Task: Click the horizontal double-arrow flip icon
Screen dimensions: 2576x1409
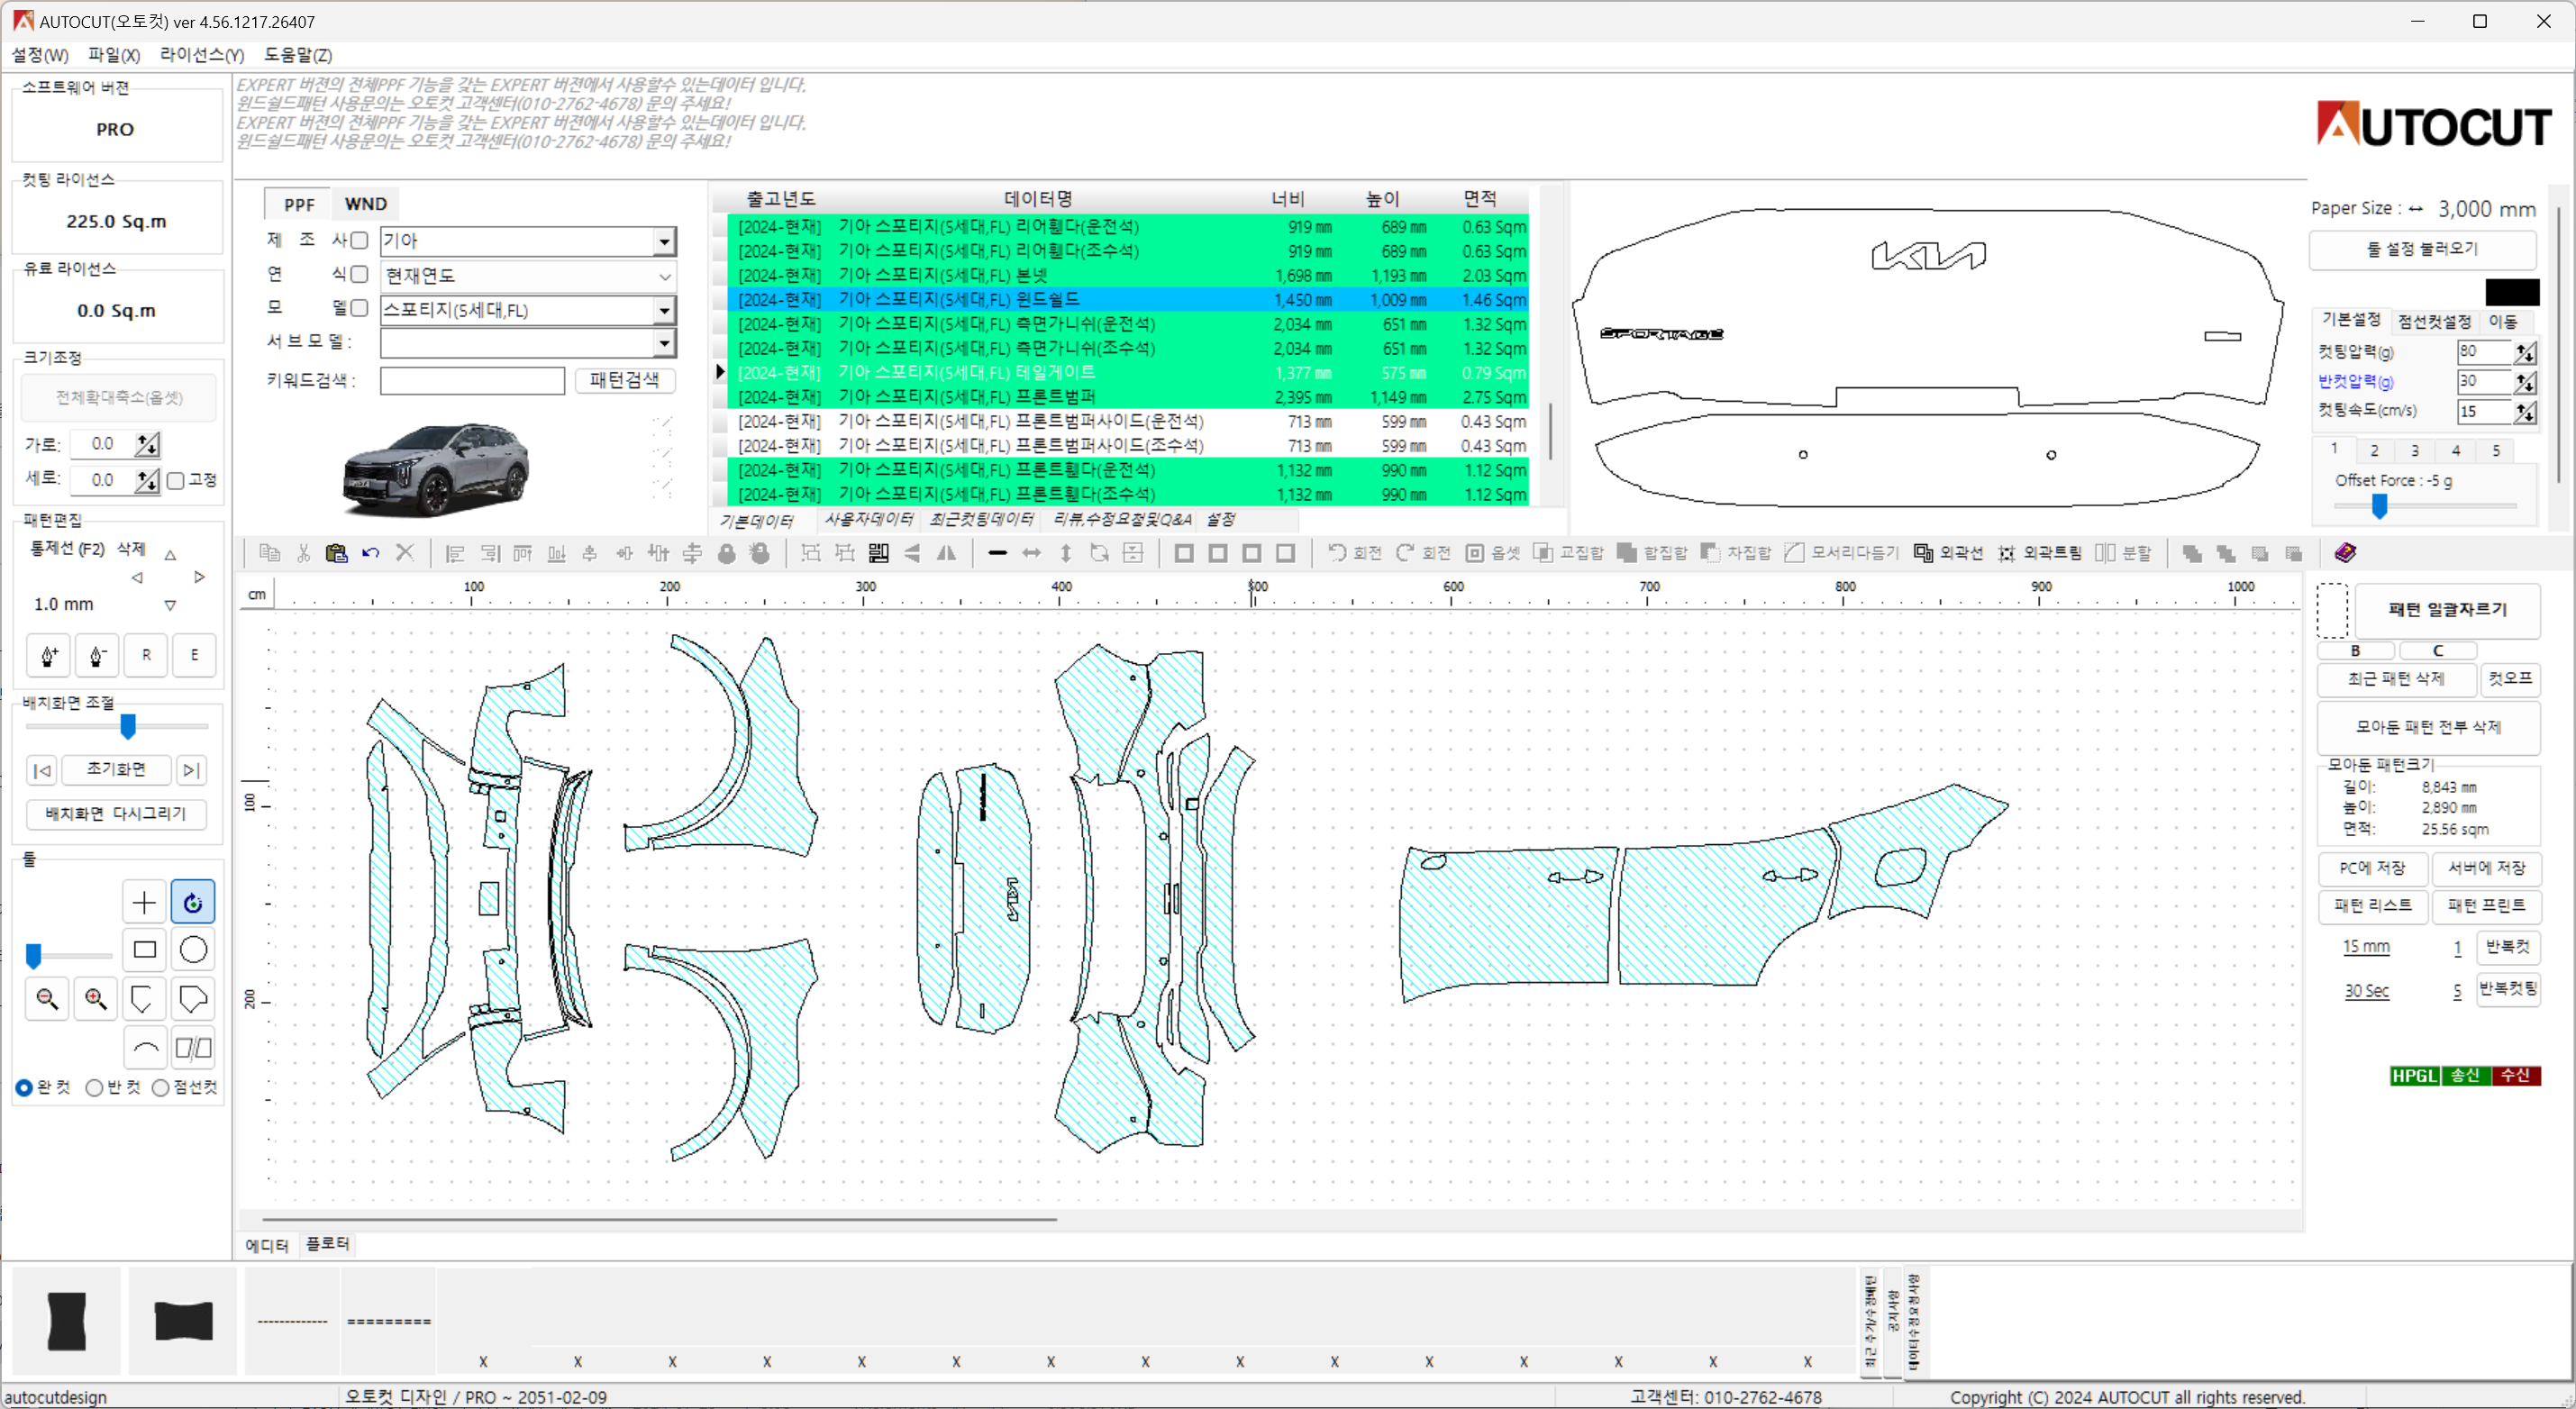Action: pyautogui.click(x=1031, y=553)
